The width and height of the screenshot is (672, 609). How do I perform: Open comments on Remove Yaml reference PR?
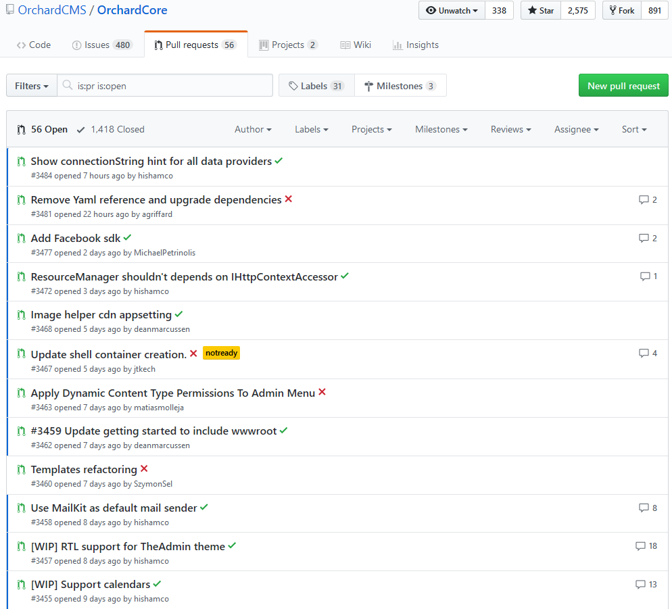coord(648,199)
